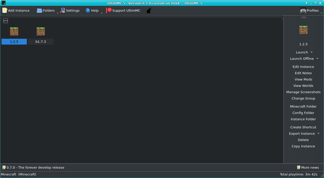The width and height of the screenshot is (324, 178).
Task: Open Edit Instance
Action: click(303, 67)
